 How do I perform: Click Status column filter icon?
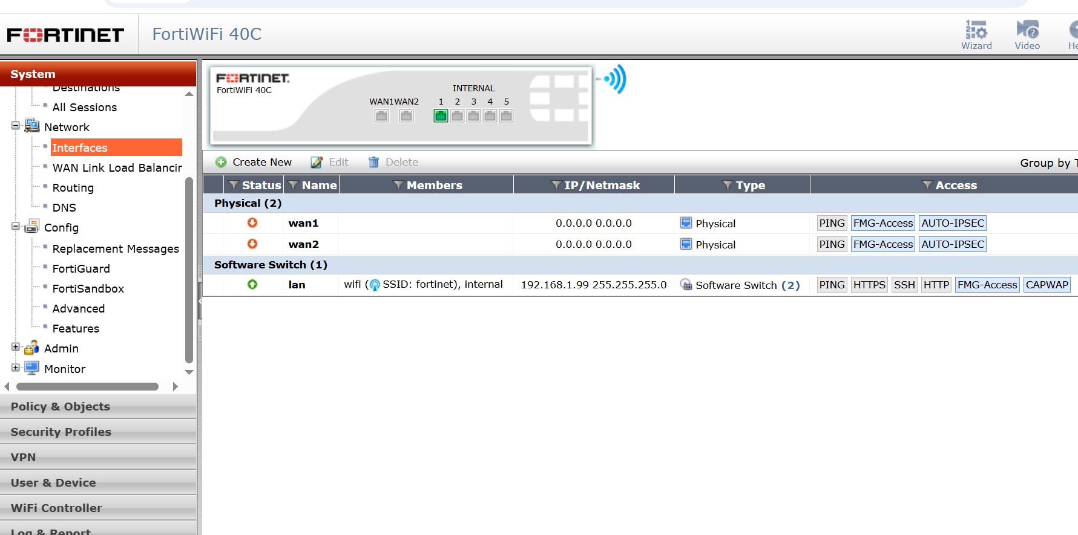tap(234, 185)
